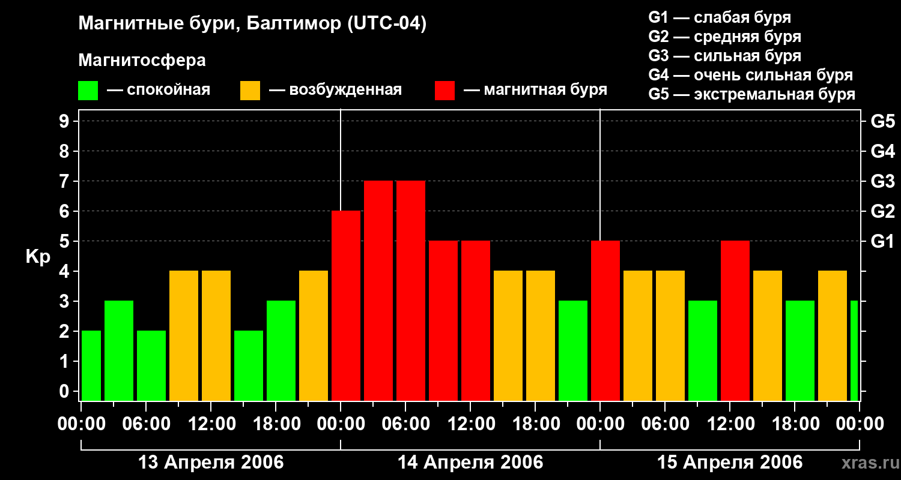Click the 'G3' tick label on the right axis

[x=883, y=181]
